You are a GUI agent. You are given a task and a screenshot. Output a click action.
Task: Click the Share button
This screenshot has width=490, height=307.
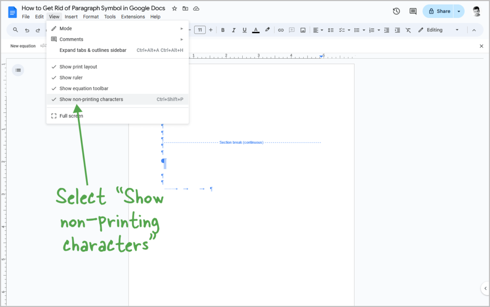pyautogui.click(x=438, y=11)
